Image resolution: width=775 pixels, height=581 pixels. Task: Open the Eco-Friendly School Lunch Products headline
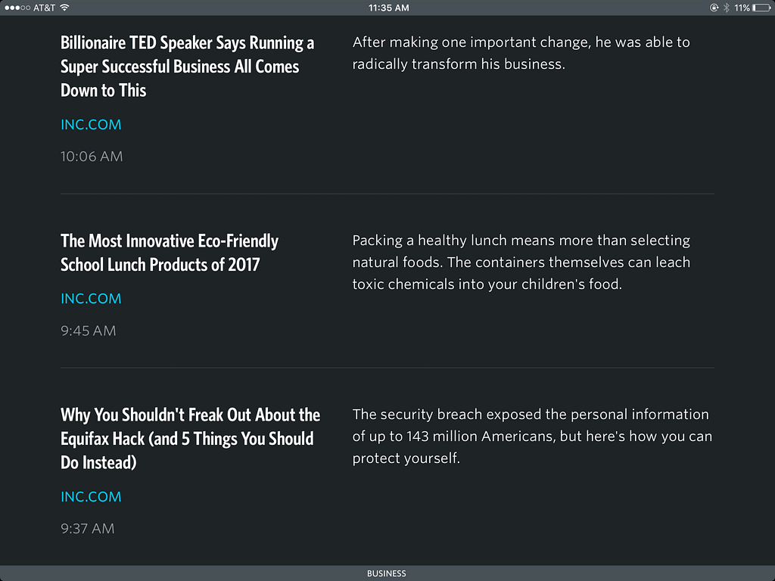point(170,253)
